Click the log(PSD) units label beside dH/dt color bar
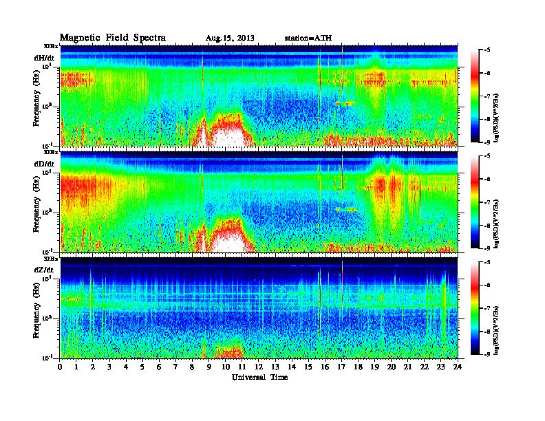Viewport: 545px width, 421px height. click(496, 118)
